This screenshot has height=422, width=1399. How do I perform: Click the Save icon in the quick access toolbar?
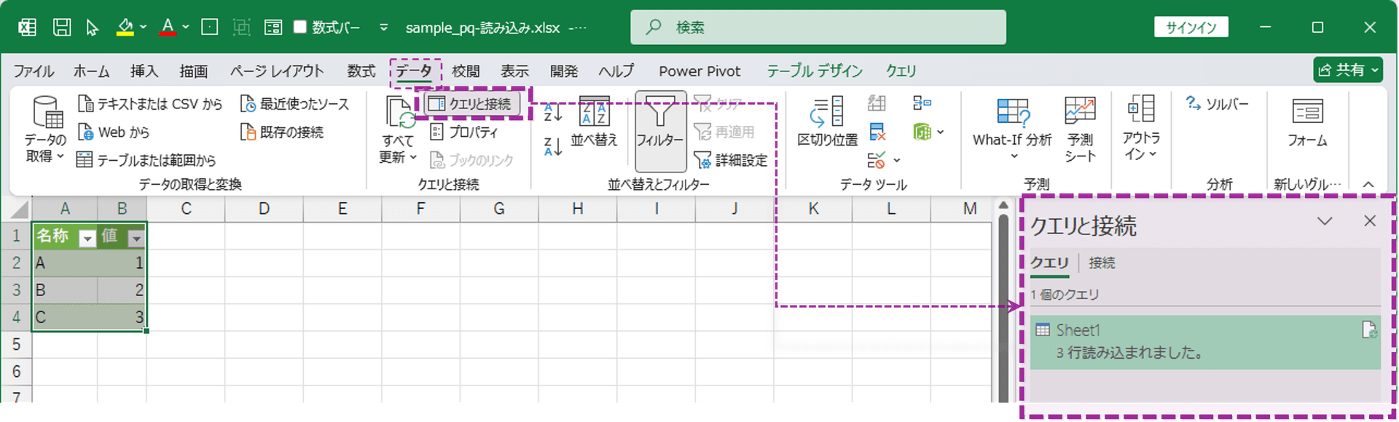[x=62, y=28]
